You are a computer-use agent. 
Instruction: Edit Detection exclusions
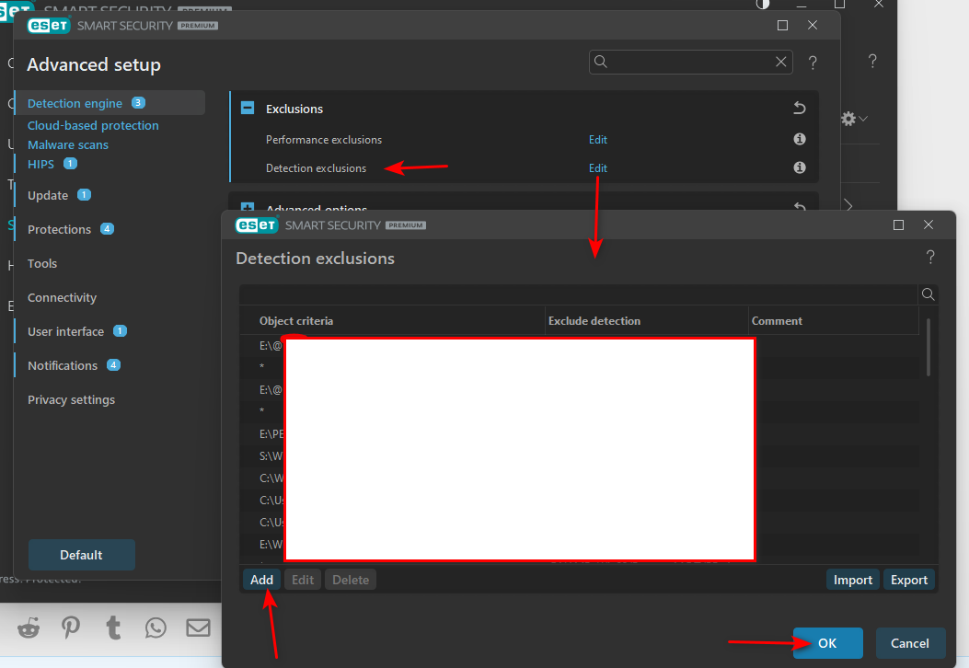point(597,168)
